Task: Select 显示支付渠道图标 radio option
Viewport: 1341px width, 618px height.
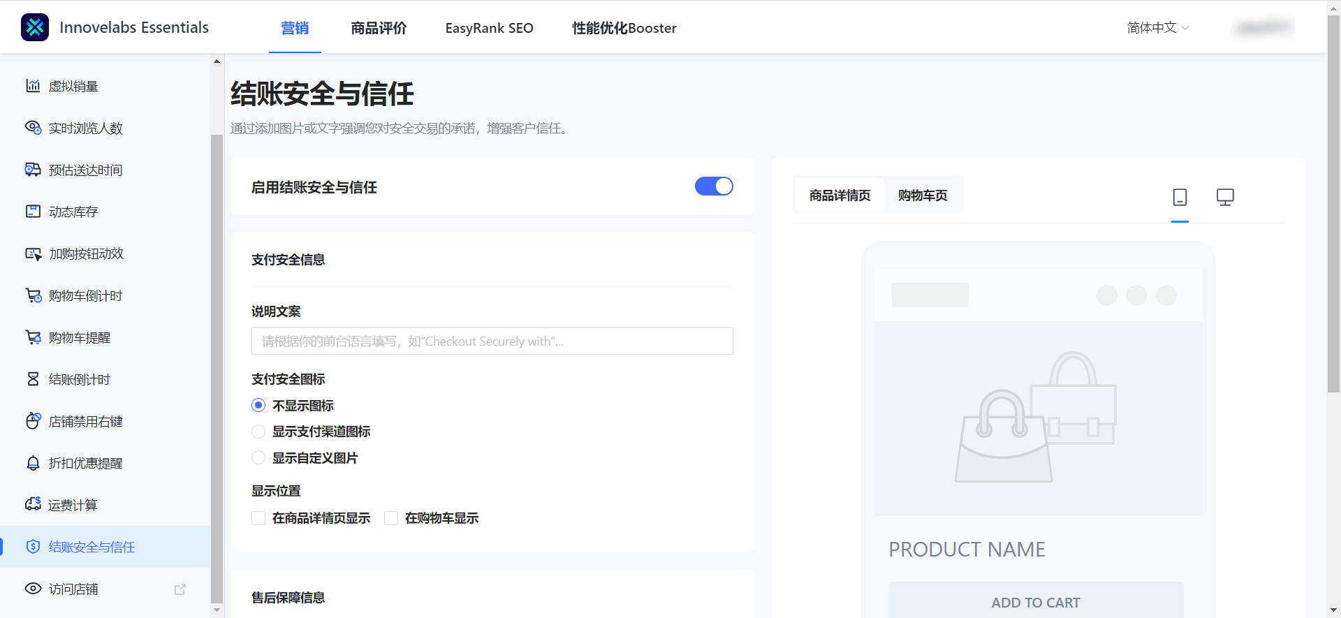Action: [x=258, y=432]
